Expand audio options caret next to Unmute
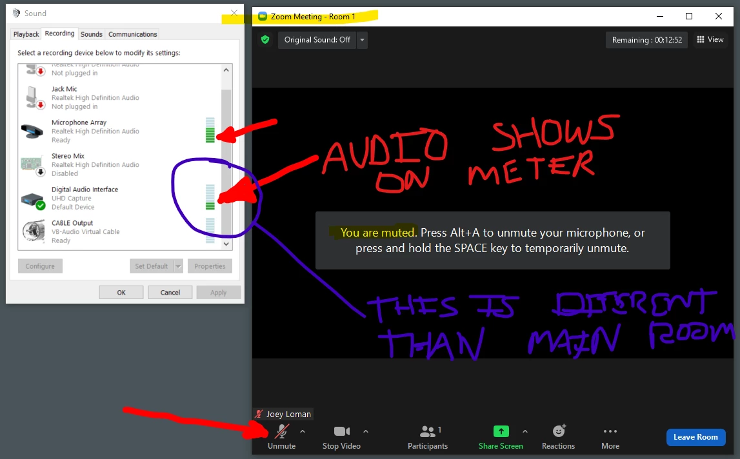 (x=303, y=431)
